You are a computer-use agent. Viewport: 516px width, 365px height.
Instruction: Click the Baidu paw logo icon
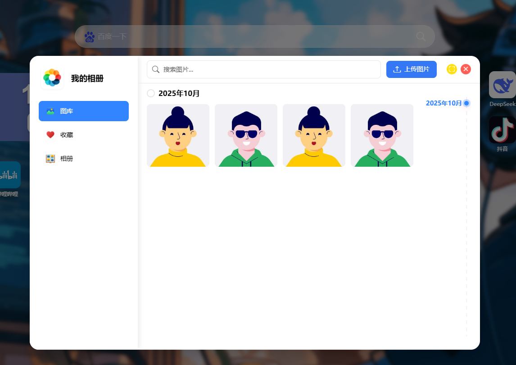89,36
